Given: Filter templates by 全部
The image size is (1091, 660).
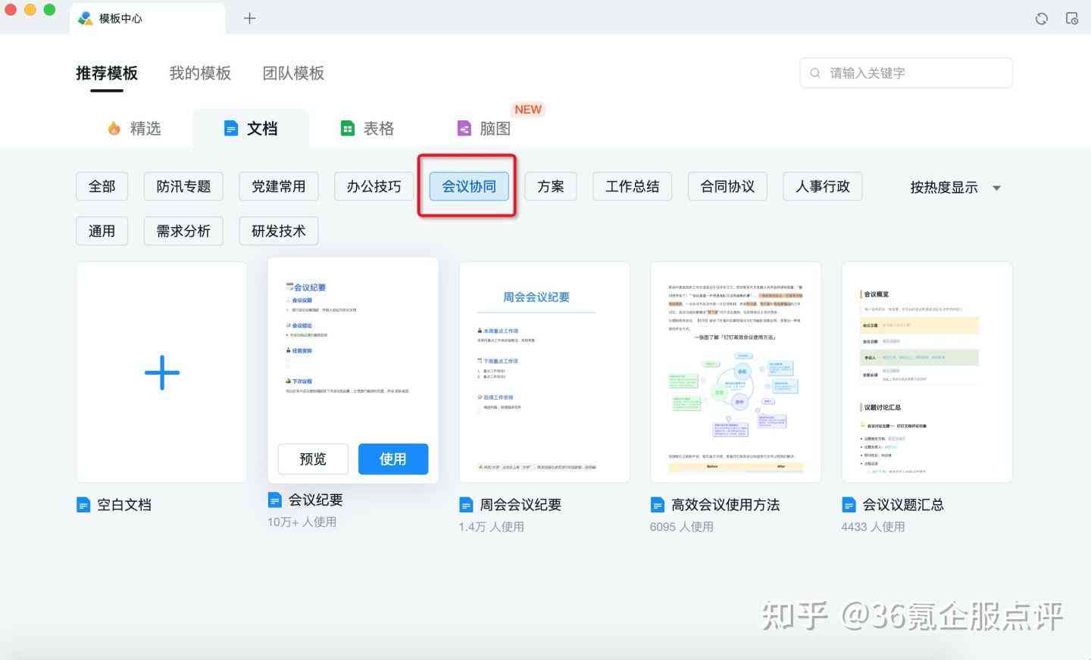Looking at the screenshot, I should point(102,186).
